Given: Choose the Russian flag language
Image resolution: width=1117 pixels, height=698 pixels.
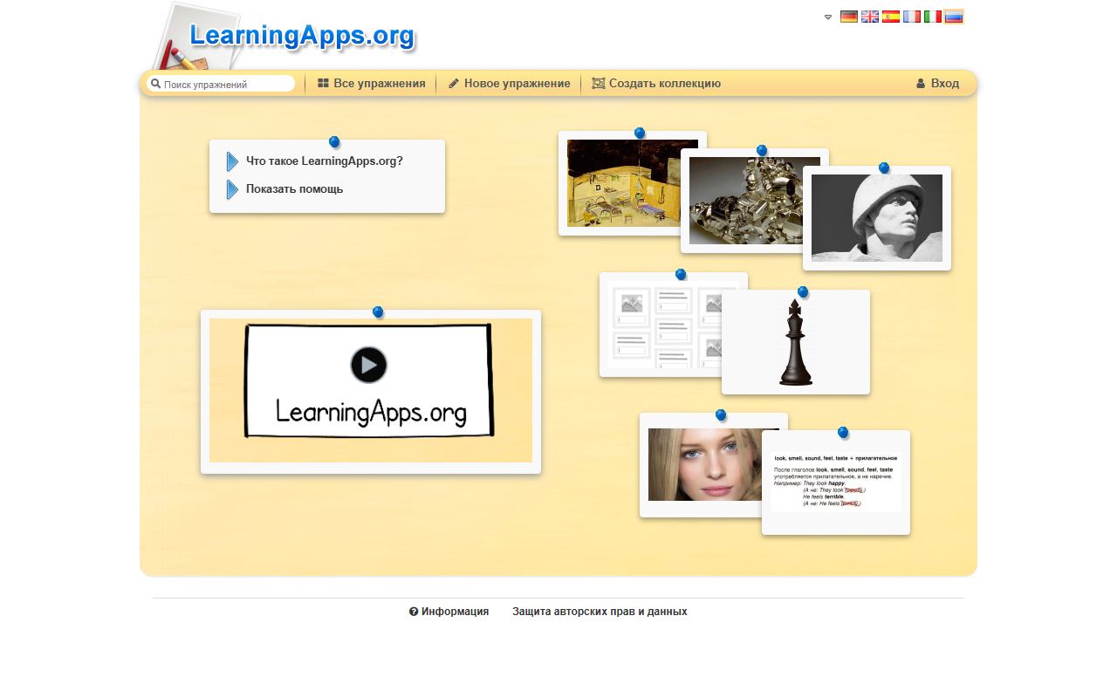Looking at the screenshot, I should point(954,17).
